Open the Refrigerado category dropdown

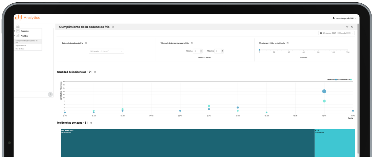click(x=106, y=51)
